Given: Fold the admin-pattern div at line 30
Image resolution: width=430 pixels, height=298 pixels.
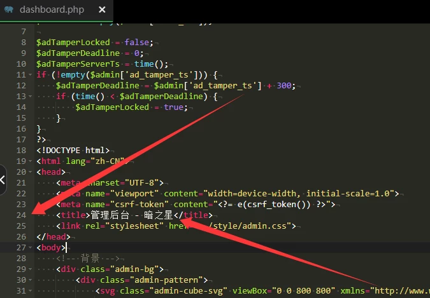Looking at the screenshot, I should [31, 280].
